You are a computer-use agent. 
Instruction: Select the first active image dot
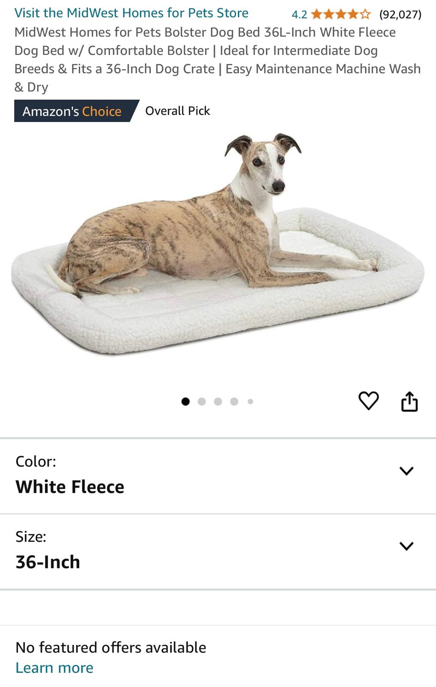(x=185, y=401)
